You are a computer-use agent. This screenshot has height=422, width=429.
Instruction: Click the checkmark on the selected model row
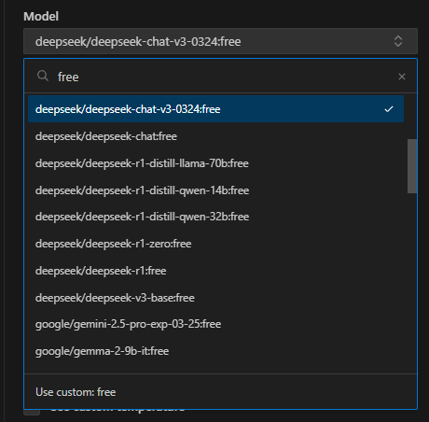tap(389, 109)
